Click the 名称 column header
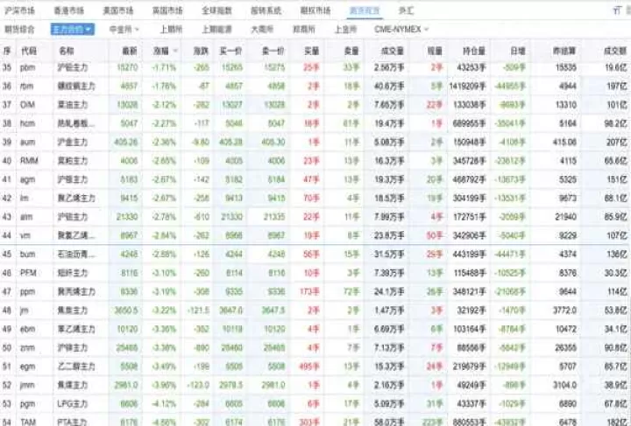This screenshot has width=631, height=426. (x=66, y=51)
